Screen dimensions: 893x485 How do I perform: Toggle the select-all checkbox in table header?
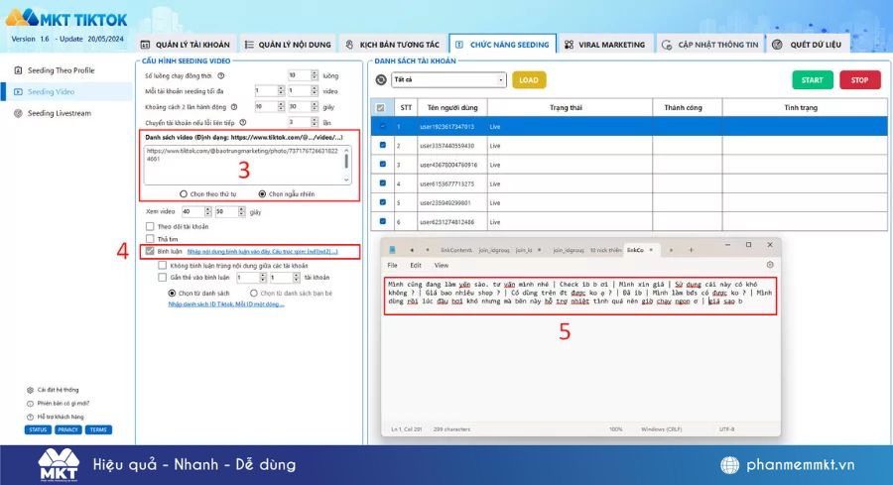(x=380, y=107)
